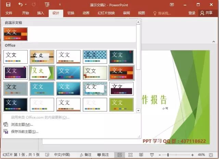Click the 中文(中国) language indicator

click(62, 155)
